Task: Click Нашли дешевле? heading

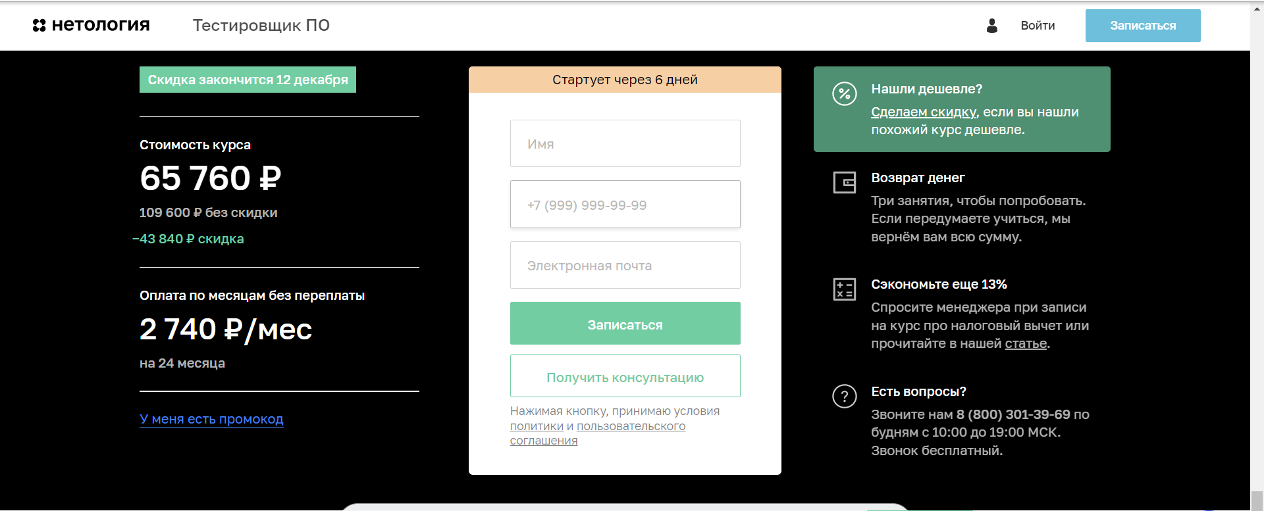Action: point(927,89)
